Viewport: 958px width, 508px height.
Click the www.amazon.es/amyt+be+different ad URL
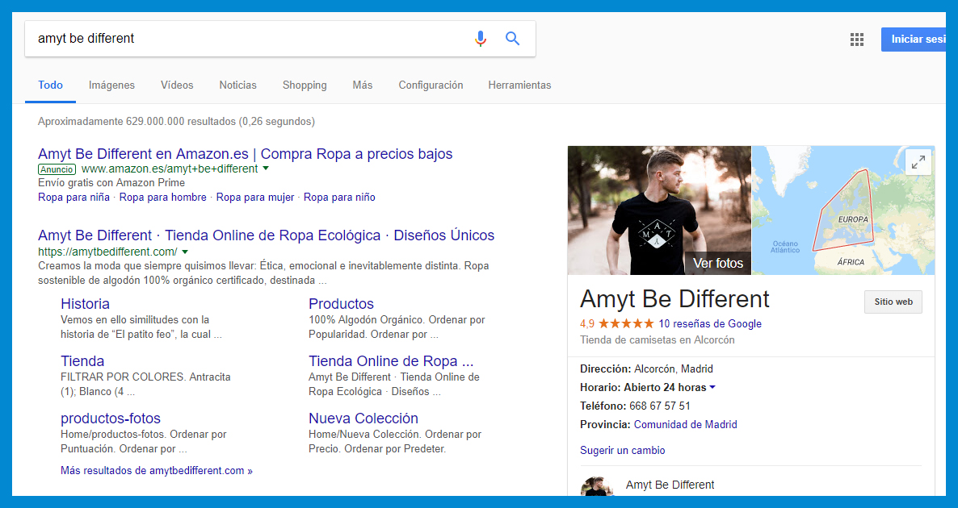[170, 169]
